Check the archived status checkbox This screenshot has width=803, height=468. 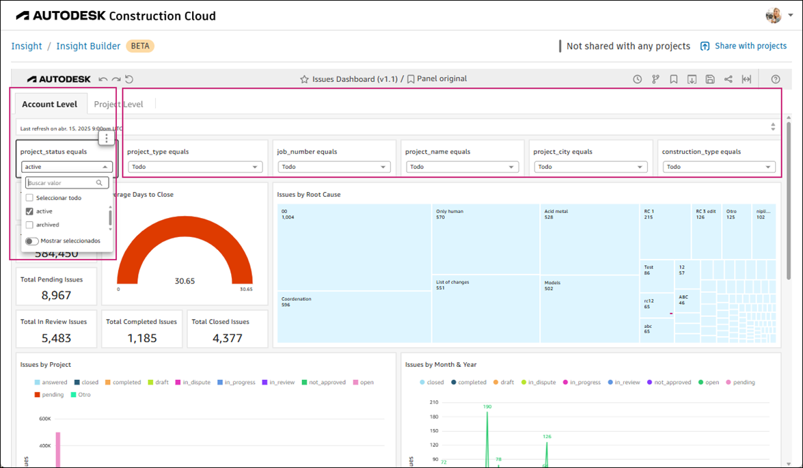(28, 225)
